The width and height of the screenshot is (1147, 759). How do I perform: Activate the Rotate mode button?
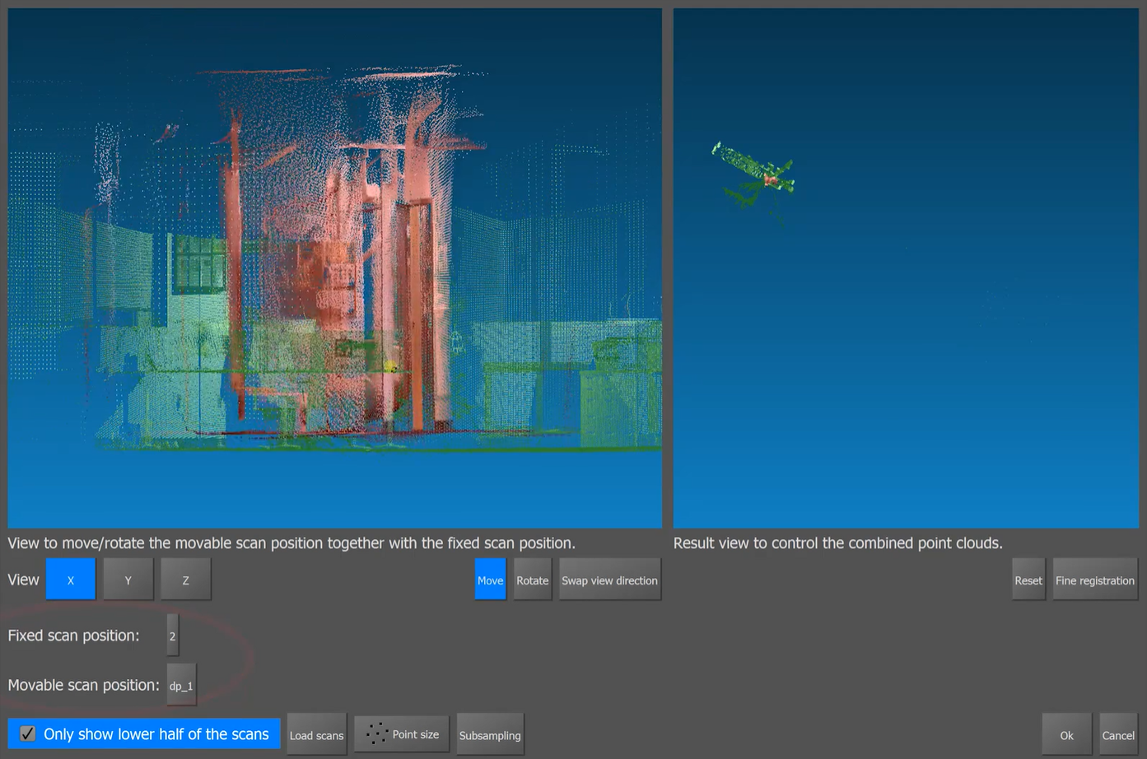click(x=532, y=580)
